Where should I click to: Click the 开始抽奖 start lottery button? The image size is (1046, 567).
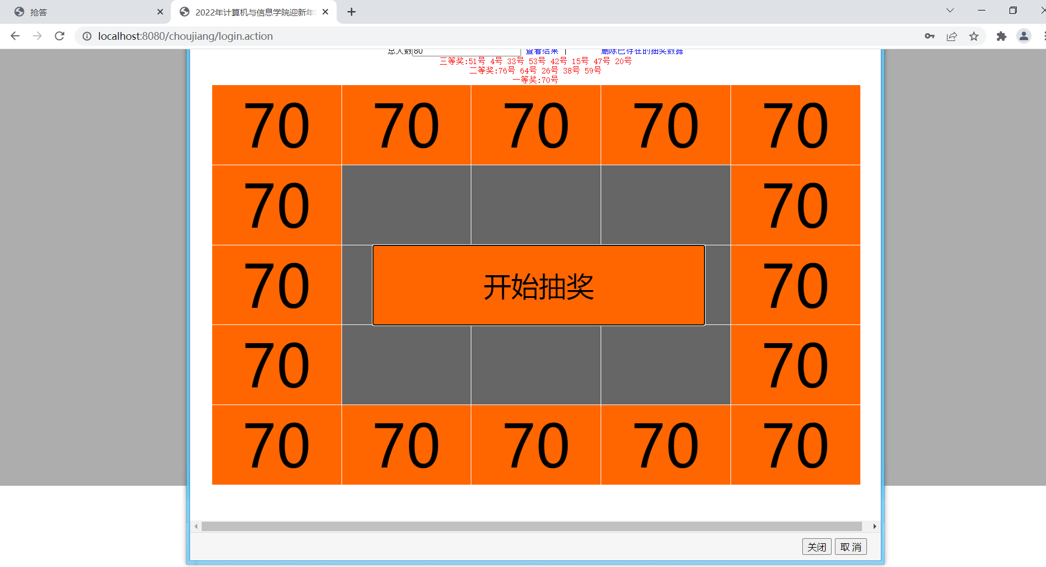(x=539, y=285)
